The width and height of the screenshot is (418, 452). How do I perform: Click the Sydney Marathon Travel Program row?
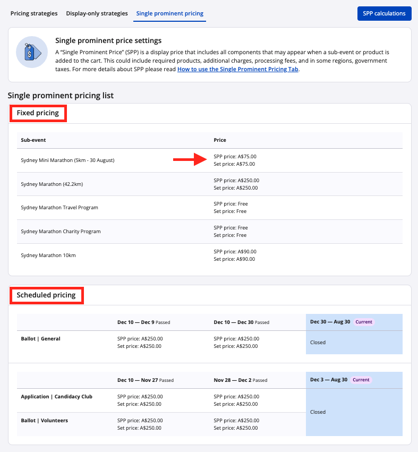click(x=59, y=208)
